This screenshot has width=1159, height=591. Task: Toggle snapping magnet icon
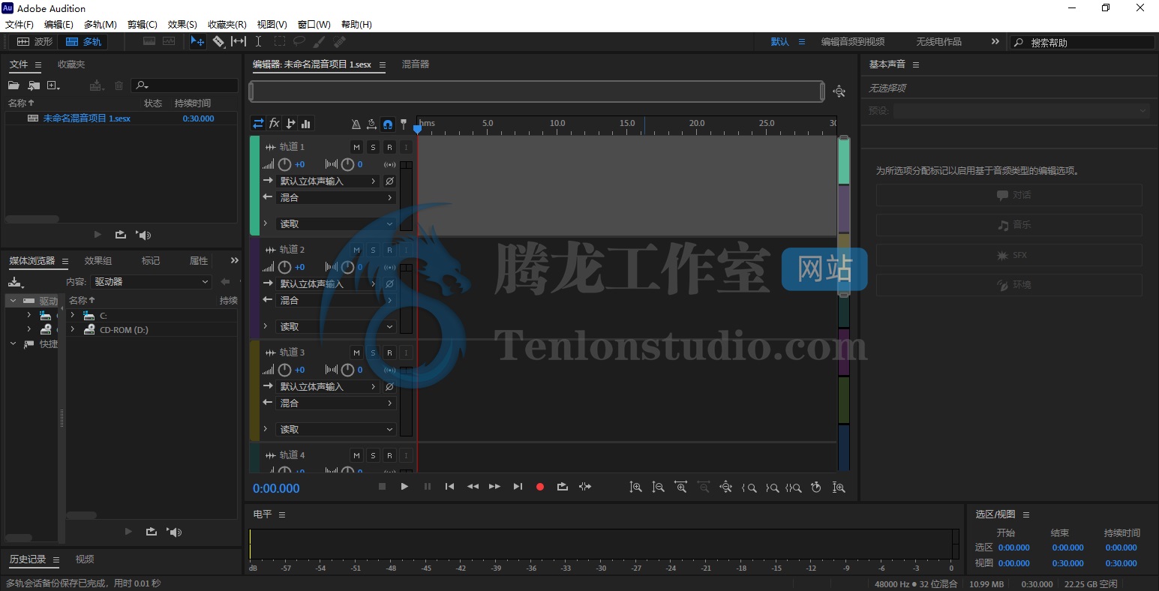(388, 124)
